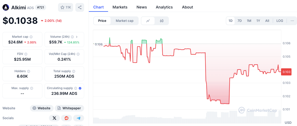
Task: Click the Total supply info icon
Action: click(74, 71)
